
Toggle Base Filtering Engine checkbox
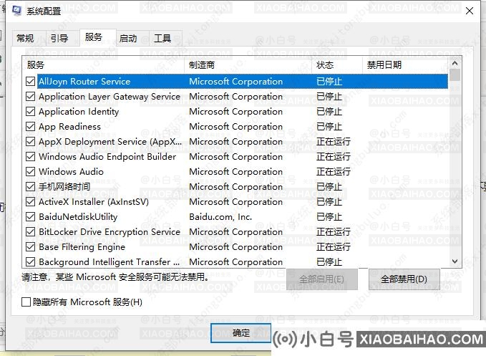(30, 247)
